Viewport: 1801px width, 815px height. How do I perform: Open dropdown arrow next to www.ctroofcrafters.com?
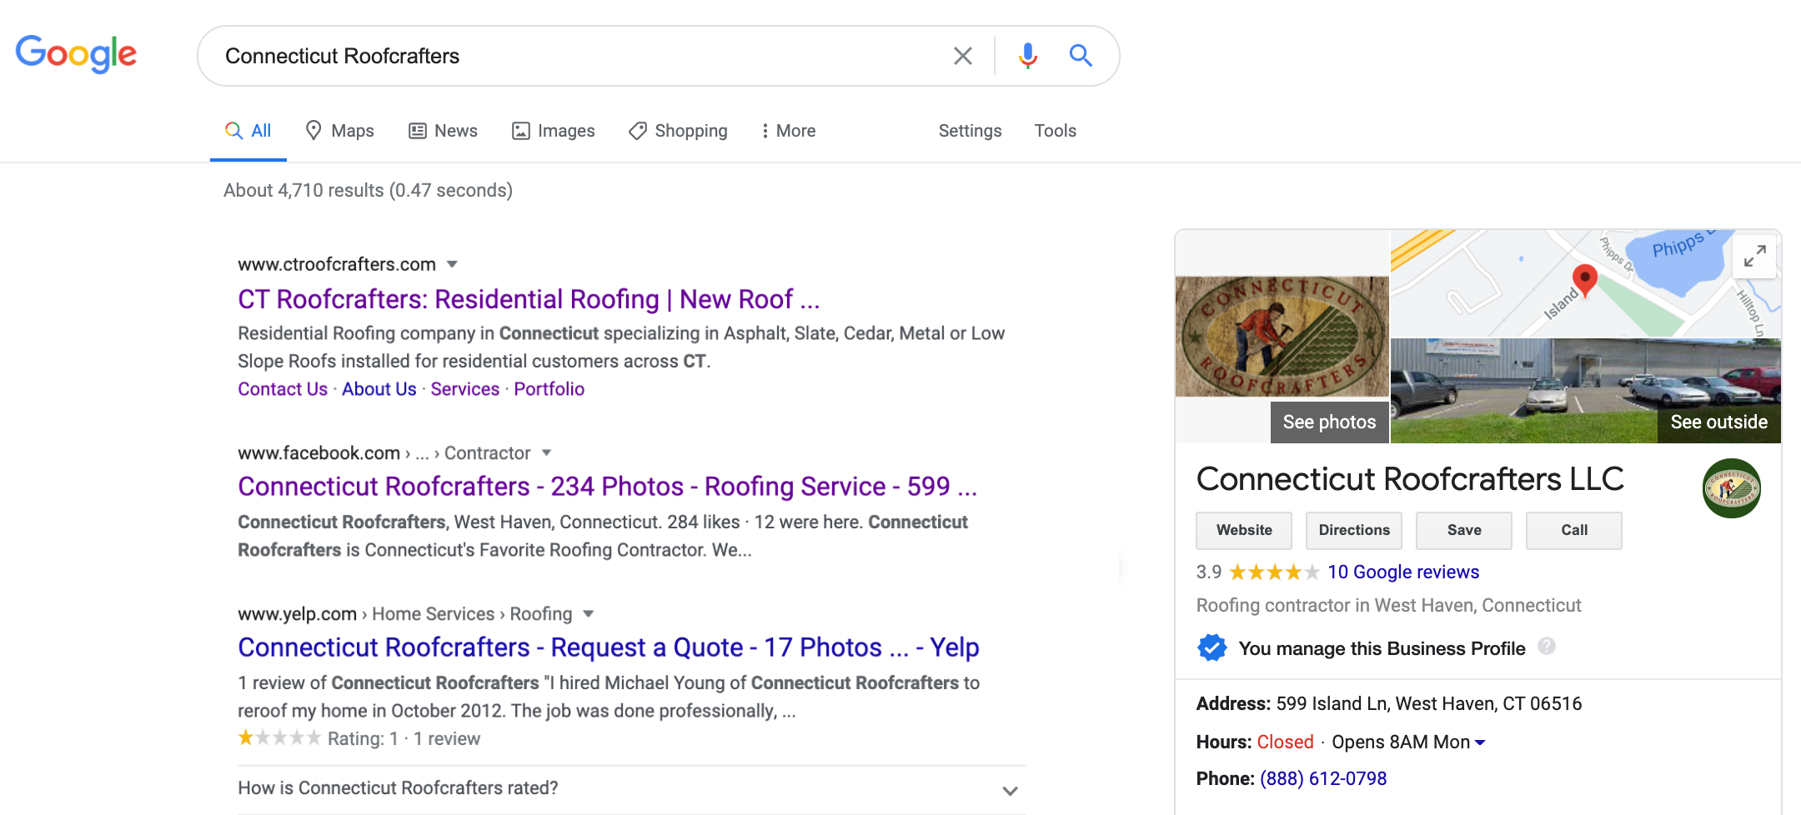452,264
